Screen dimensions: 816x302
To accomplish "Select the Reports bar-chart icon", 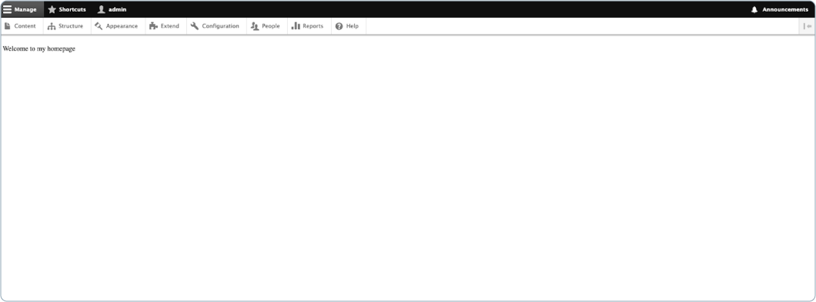I will pyautogui.click(x=296, y=26).
